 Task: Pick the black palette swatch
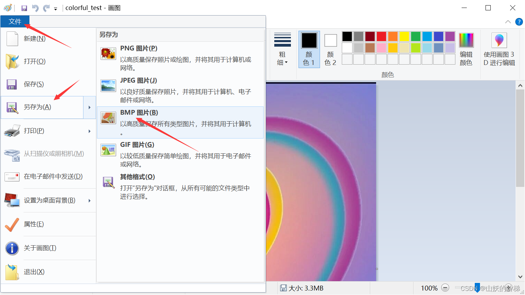point(347,36)
